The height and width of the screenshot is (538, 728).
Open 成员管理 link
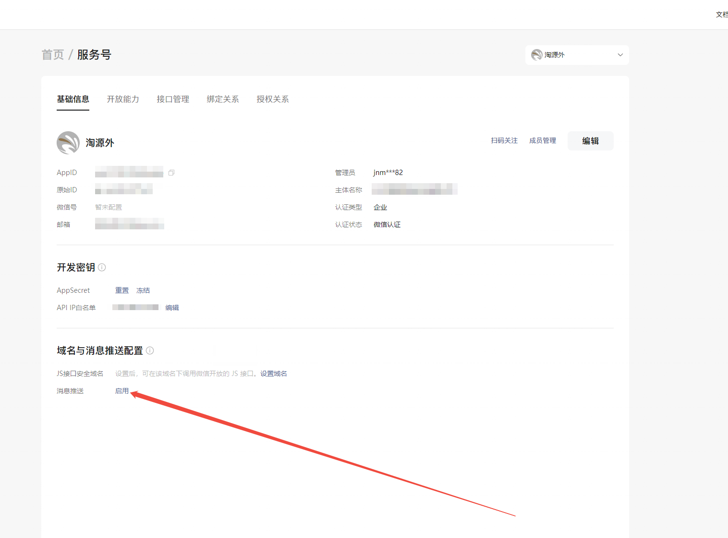543,140
